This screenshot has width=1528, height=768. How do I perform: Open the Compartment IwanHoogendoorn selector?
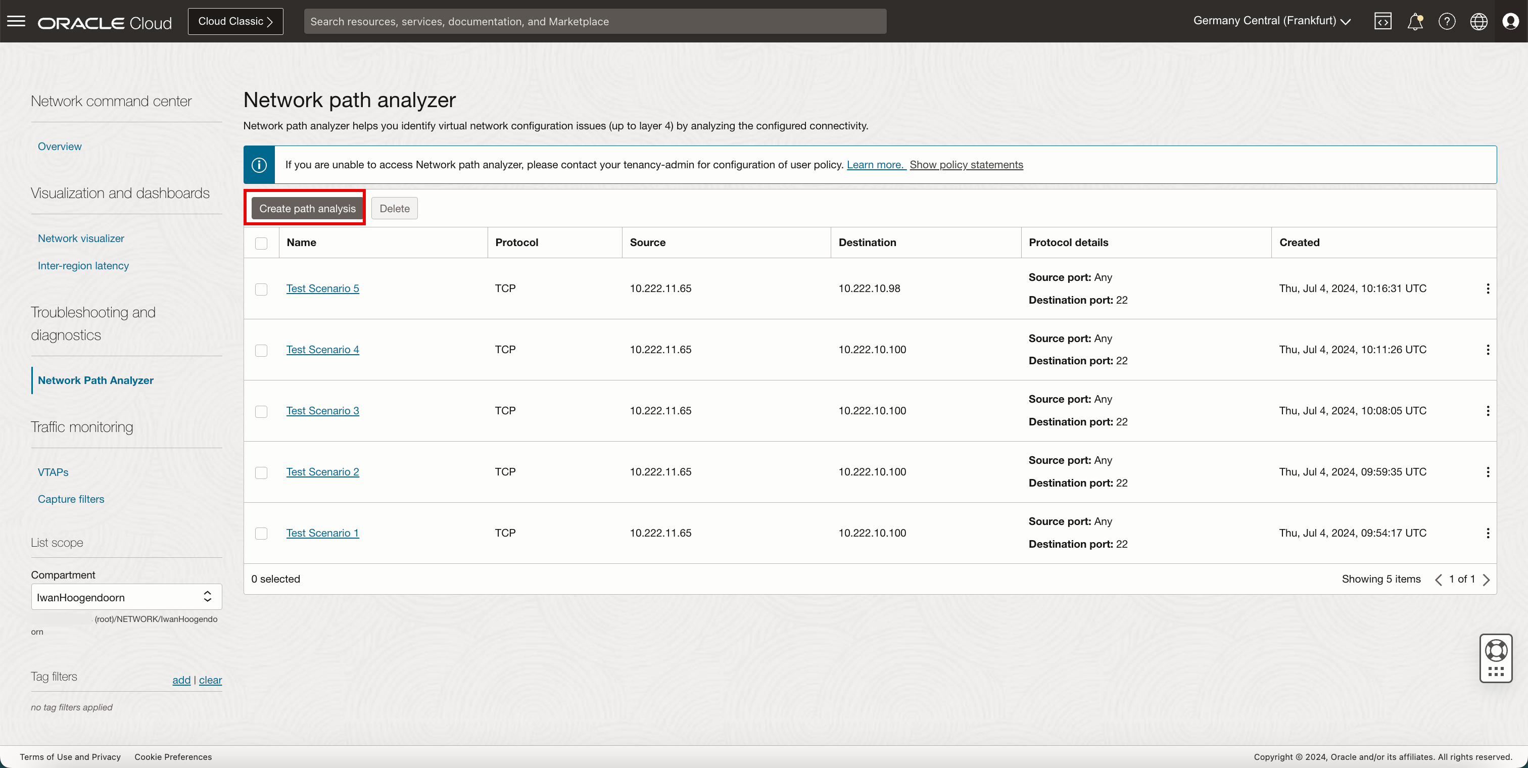pyautogui.click(x=126, y=597)
